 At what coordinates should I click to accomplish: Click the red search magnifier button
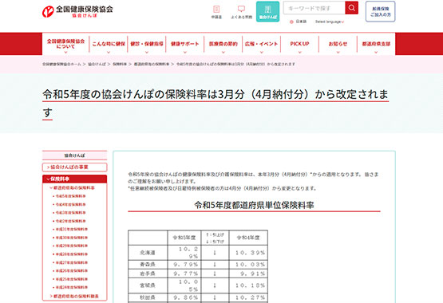tap(351, 8)
